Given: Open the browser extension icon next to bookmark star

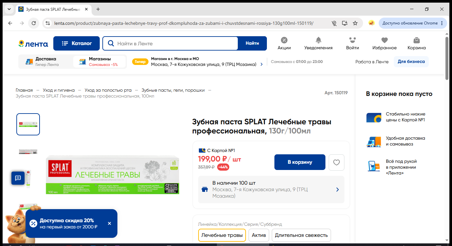Looking at the screenshot, I should click(371, 23).
